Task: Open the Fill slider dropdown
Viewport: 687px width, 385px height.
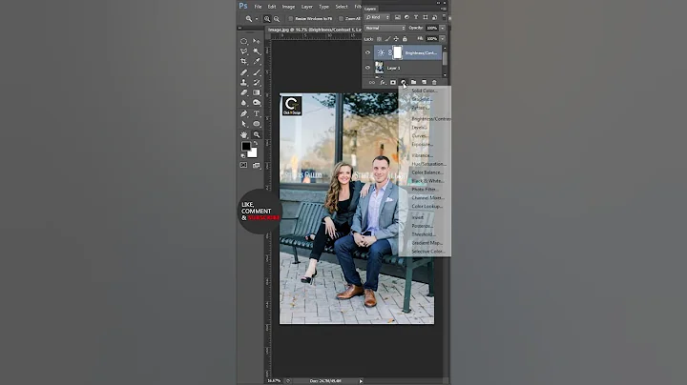Action: [x=442, y=39]
